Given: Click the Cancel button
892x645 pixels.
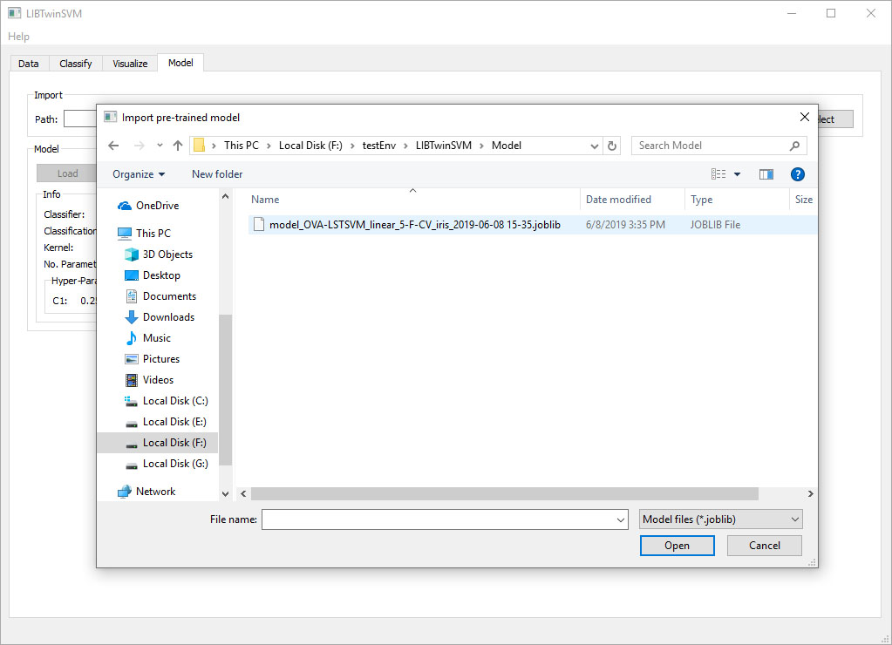Looking at the screenshot, I should pyautogui.click(x=765, y=546).
